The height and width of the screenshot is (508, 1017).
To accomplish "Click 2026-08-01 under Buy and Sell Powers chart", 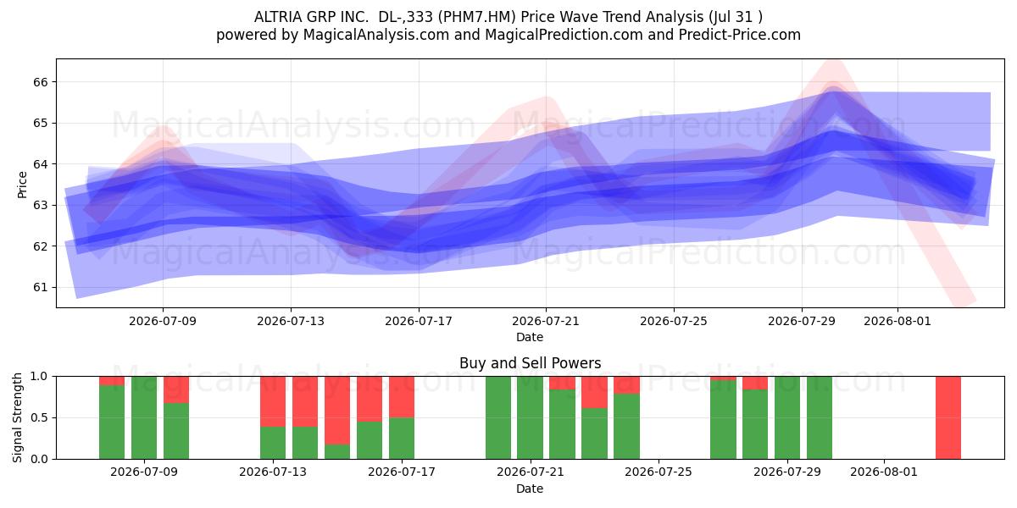I will (x=884, y=472).
